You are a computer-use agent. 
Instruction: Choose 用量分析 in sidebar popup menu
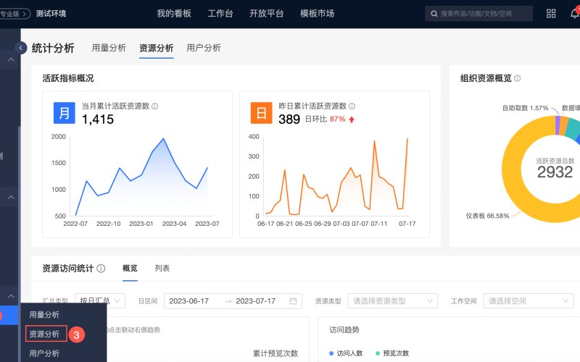coord(44,315)
